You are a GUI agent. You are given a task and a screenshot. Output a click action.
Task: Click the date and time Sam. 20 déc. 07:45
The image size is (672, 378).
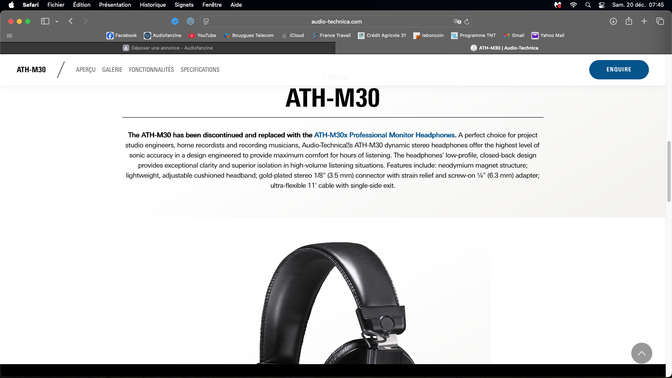coord(638,5)
